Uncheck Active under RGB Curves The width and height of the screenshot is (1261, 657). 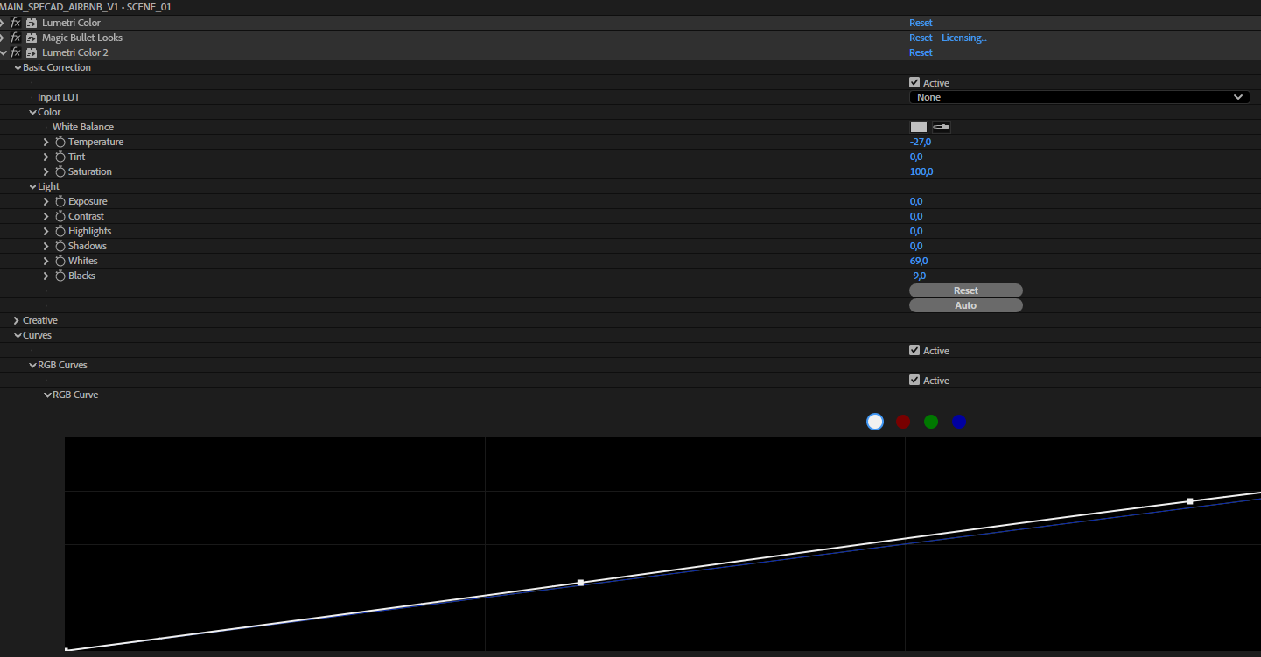(x=914, y=380)
